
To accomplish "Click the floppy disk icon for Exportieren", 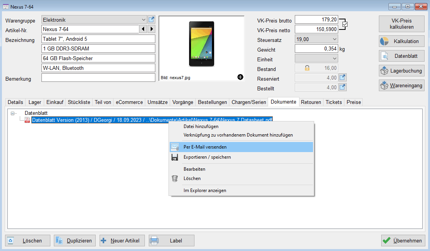I will tap(175, 157).
